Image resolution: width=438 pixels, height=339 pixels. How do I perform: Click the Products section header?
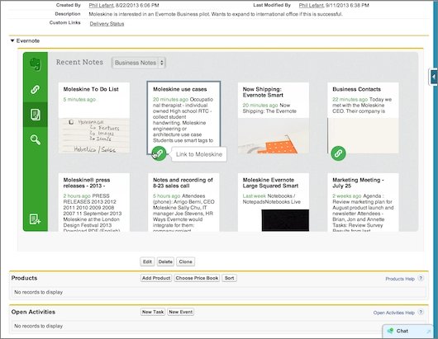click(24, 278)
